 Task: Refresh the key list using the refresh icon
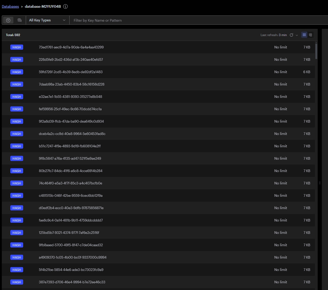pyautogui.click(x=291, y=35)
